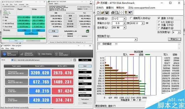Viewport: 185px width, 109px height.
Task: Select the I/O 比较 radio button
Action: (159, 22)
